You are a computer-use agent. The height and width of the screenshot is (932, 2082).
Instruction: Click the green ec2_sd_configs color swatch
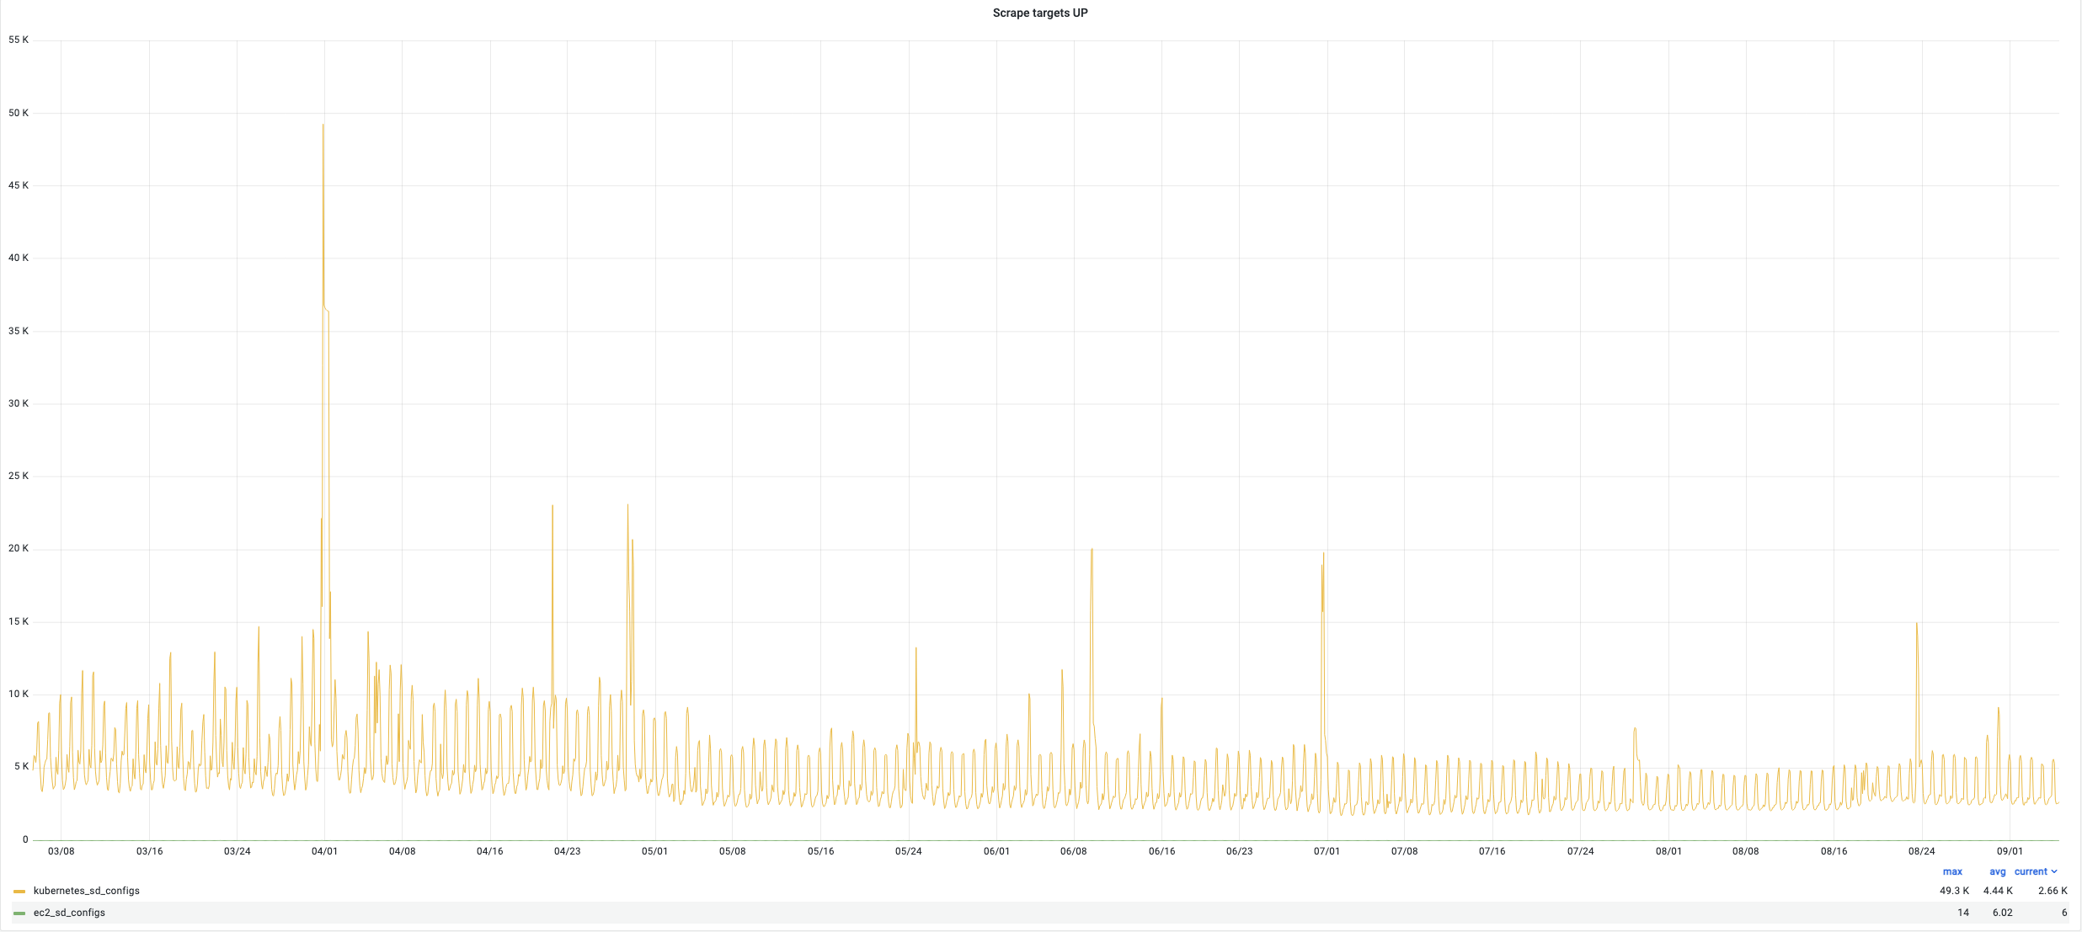click(x=19, y=913)
